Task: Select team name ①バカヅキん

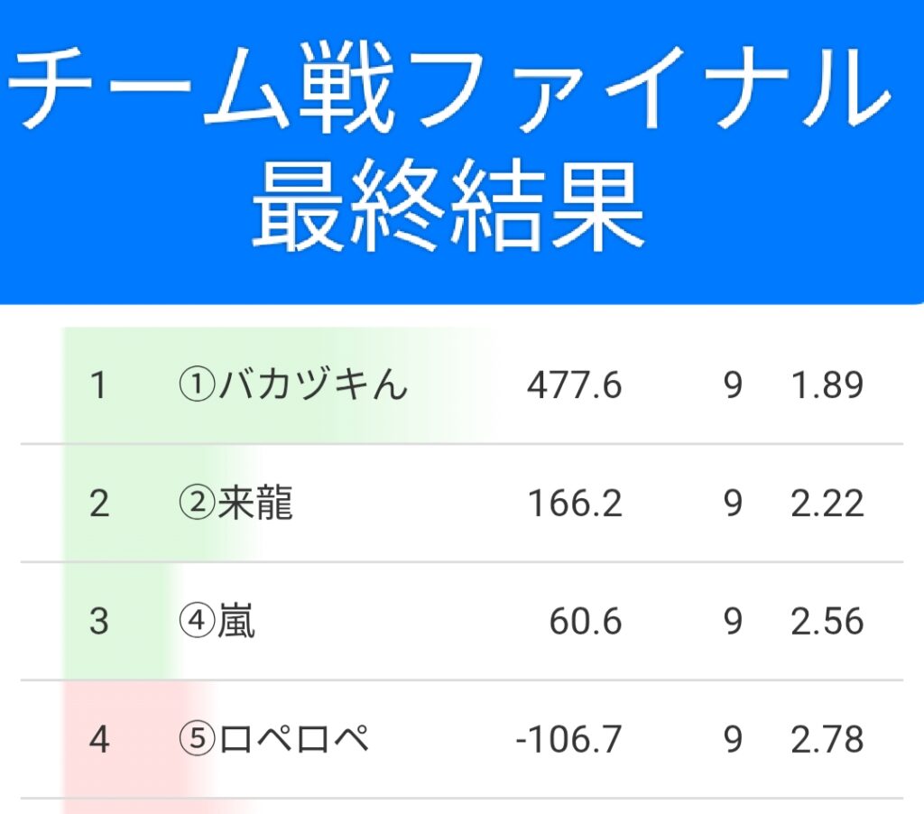Action: (x=293, y=386)
